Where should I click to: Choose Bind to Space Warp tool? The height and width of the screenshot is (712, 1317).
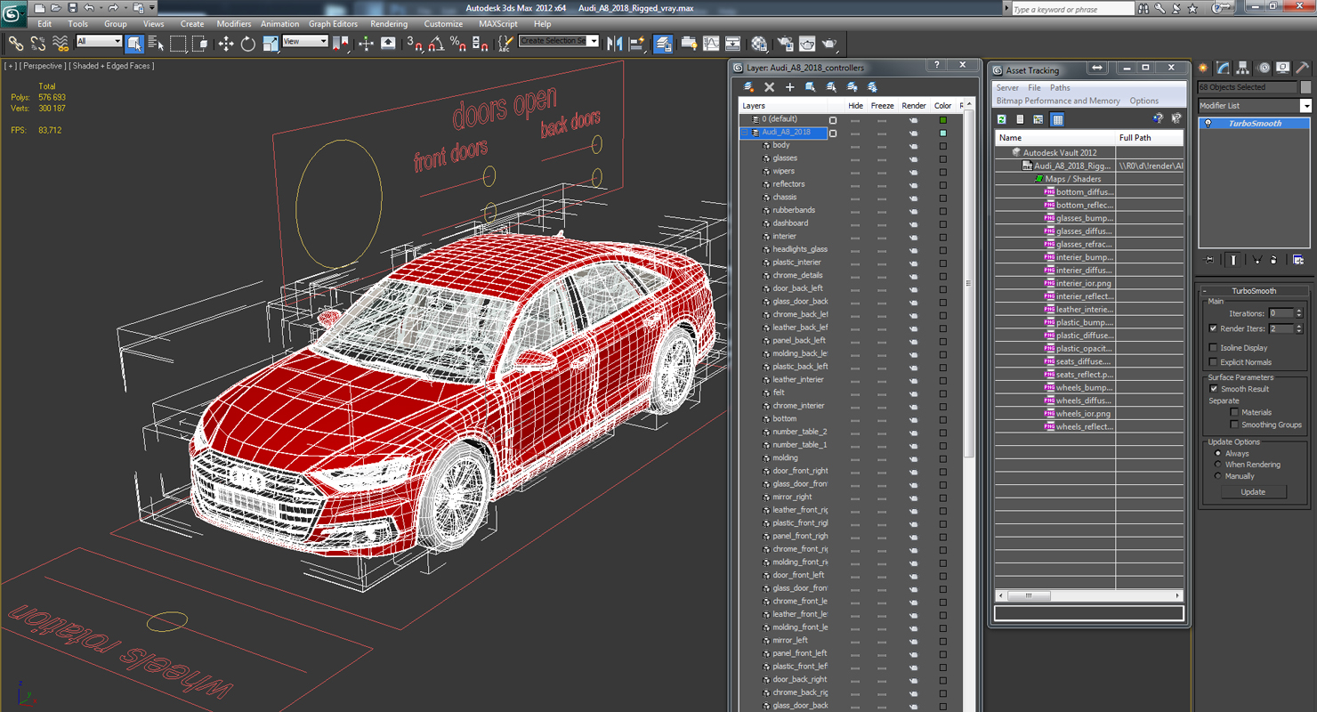click(x=61, y=43)
